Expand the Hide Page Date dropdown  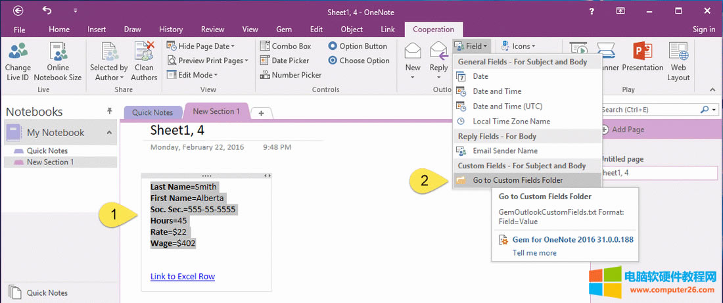(x=206, y=46)
